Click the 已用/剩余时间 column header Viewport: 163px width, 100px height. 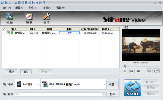(90, 29)
